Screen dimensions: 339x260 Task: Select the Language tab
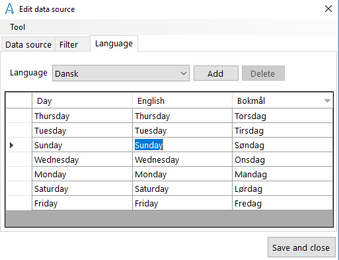coord(114,44)
